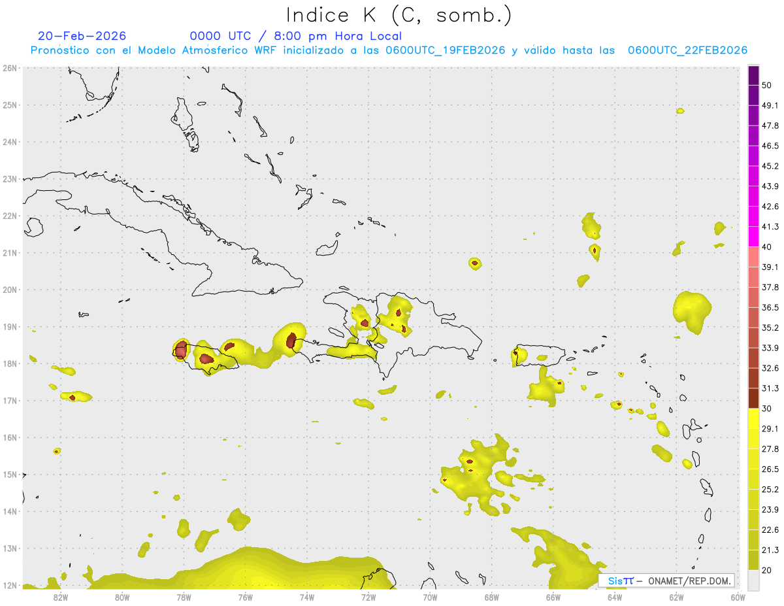Click the 60W longitude label
784x606 pixels.
[738, 596]
